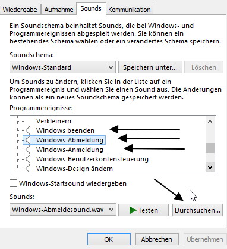
Task: Confirm with the OK button
Action: (x=109, y=239)
